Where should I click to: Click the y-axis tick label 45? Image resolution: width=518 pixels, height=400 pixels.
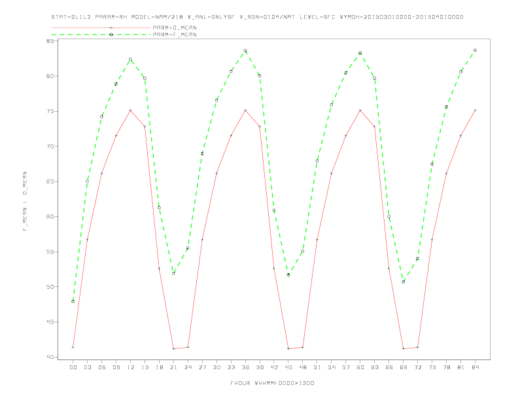tap(50, 322)
